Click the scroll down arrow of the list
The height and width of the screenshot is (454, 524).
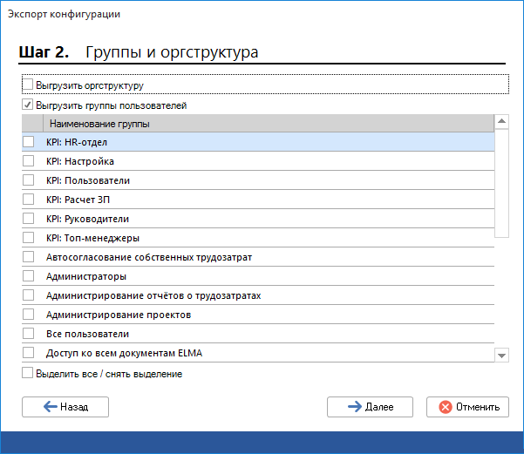click(501, 355)
